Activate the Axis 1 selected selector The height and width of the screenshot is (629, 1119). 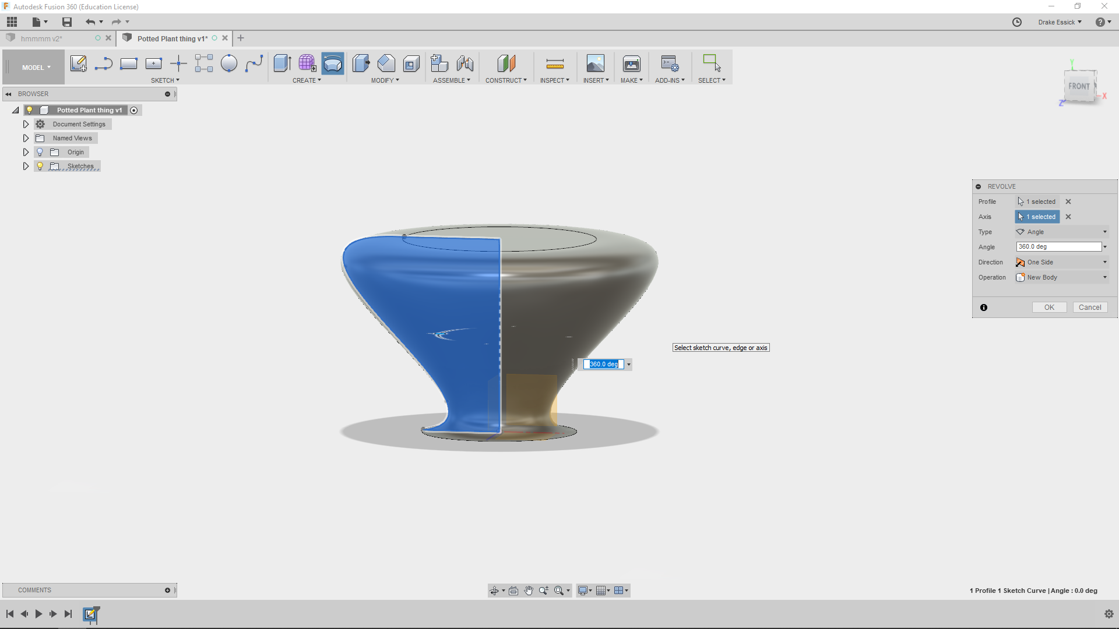click(1037, 217)
